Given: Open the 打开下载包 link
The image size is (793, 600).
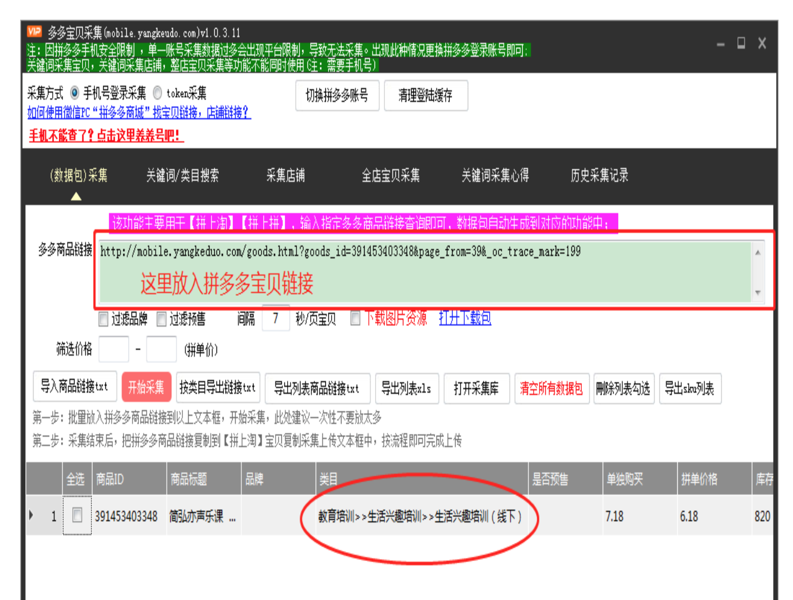Looking at the screenshot, I should pyautogui.click(x=465, y=318).
